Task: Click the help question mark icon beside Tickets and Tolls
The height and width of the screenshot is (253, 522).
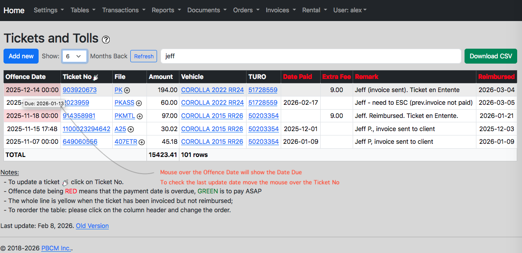Action: (106, 39)
